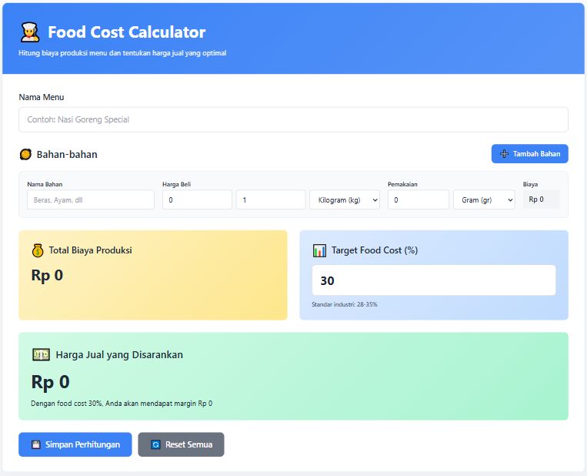587x476 pixels.
Task: Focus the Nama Menu text field
Action: point(293,120)
